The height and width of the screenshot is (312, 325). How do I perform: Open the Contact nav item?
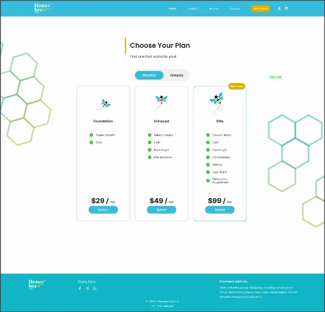coord(235,9)
